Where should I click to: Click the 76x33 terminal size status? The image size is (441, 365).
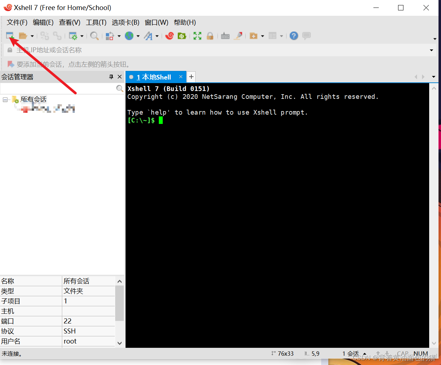click(x=283, y=354)
